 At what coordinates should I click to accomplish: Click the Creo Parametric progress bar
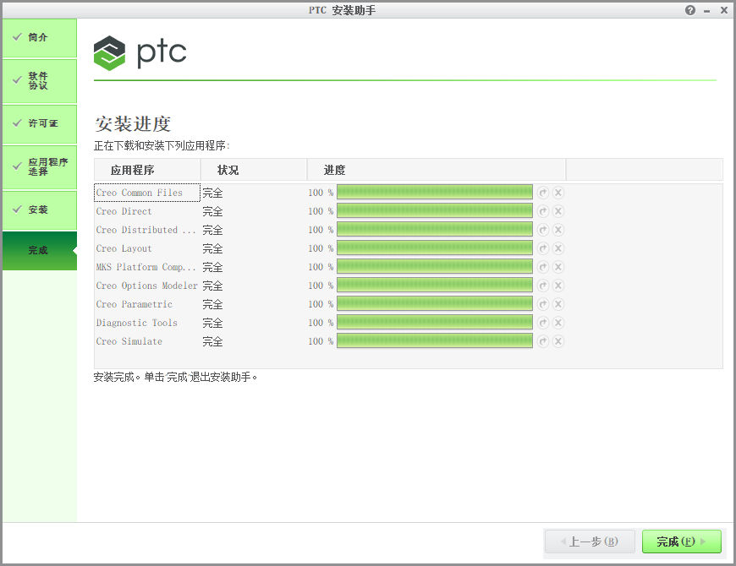coord(435,303)
